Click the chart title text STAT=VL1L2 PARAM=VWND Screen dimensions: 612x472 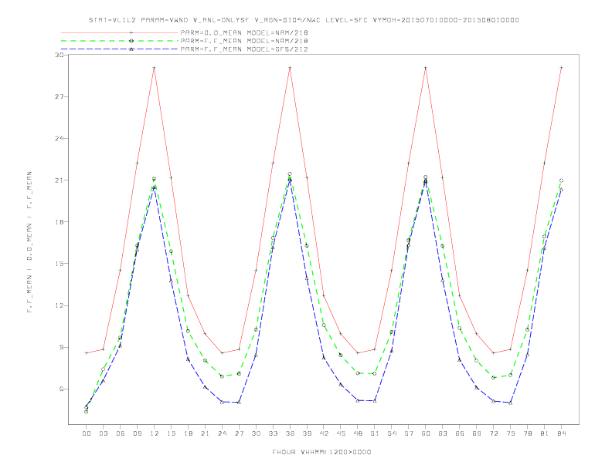point(138,20)
